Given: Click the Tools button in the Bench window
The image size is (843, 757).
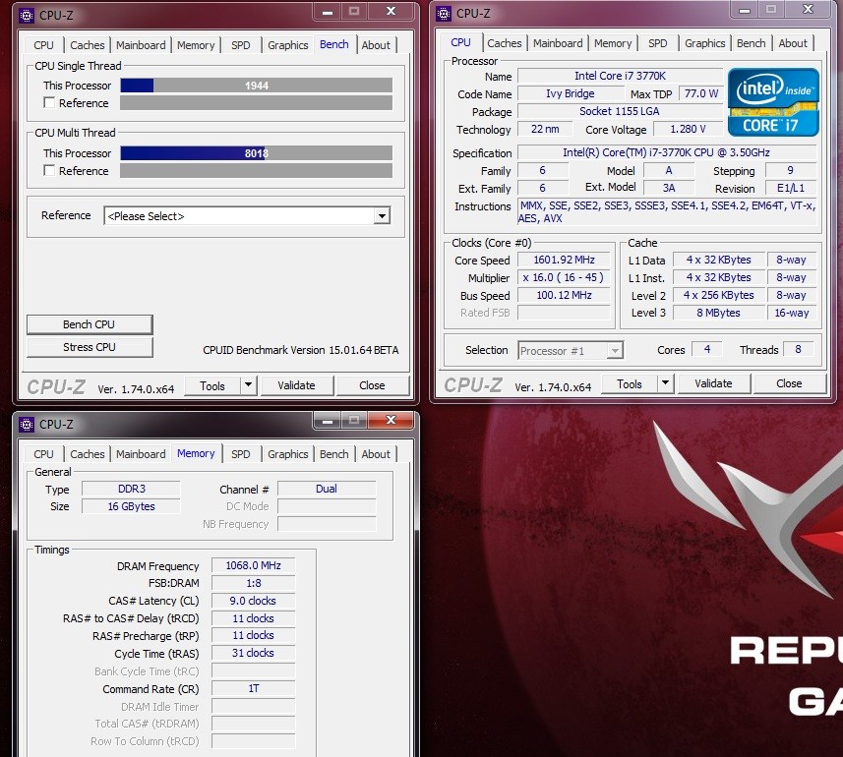Looking at the screenshot, I should click(212, 385).
